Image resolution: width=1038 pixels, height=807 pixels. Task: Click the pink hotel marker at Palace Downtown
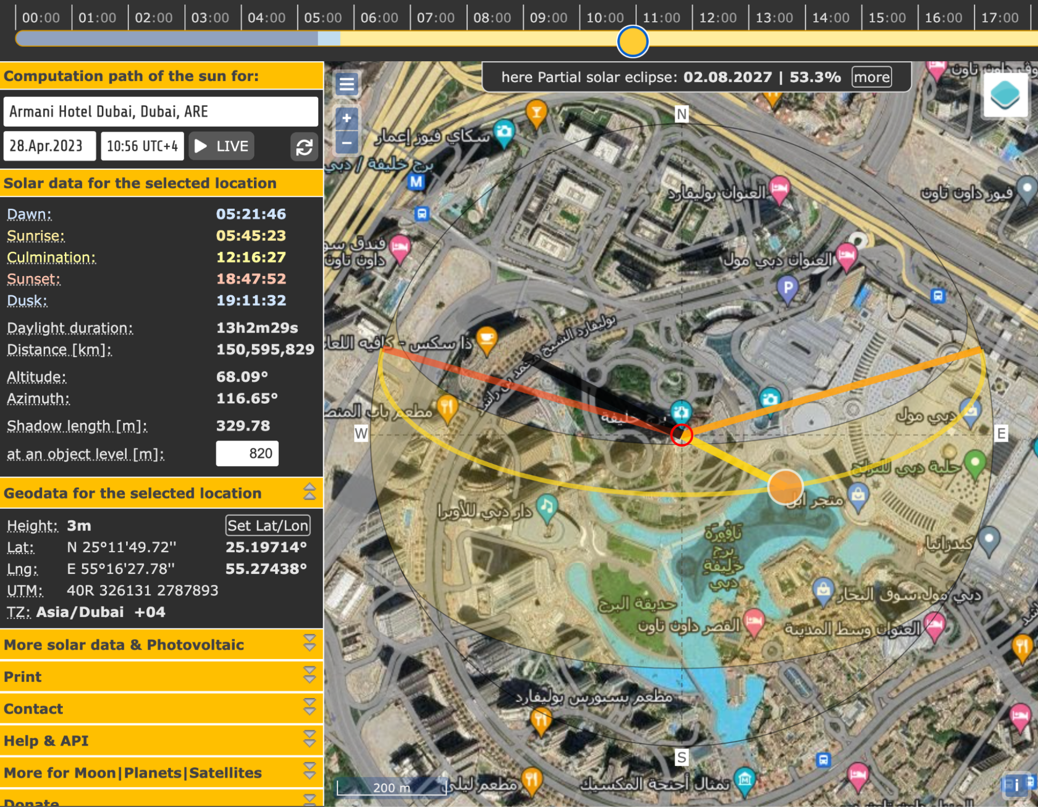pos(754,622)
